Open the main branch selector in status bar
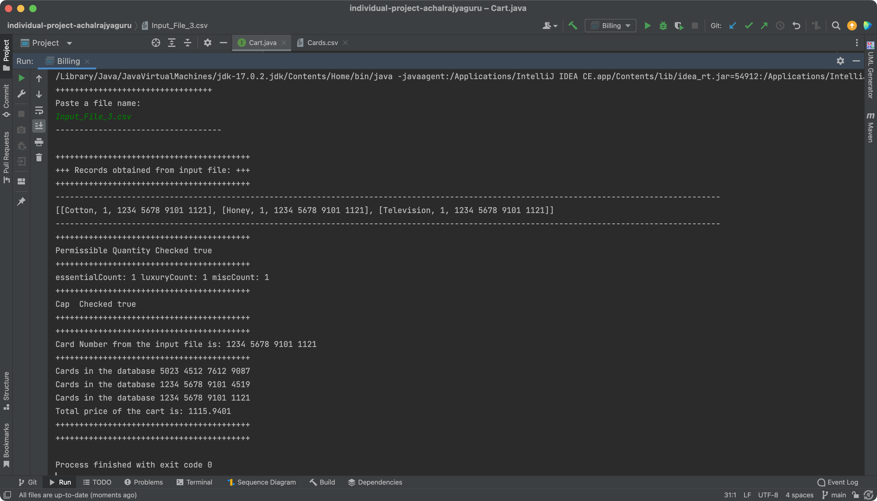 [834, 495]
